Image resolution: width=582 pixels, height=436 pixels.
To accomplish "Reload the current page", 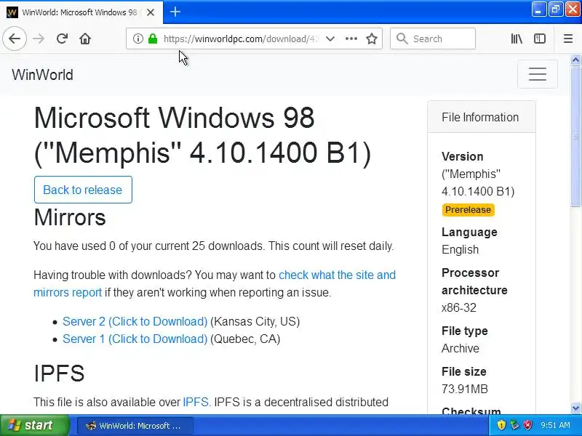I will click(x=62, y=39).
